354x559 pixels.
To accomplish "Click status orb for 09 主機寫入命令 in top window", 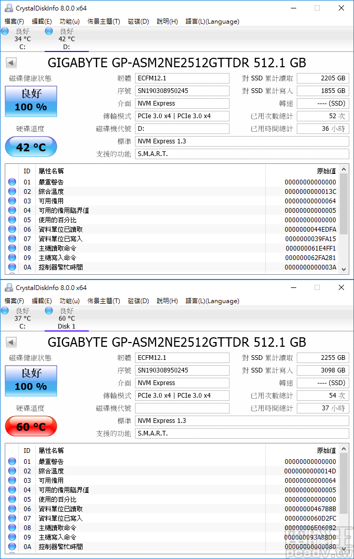I will point(12,257).
